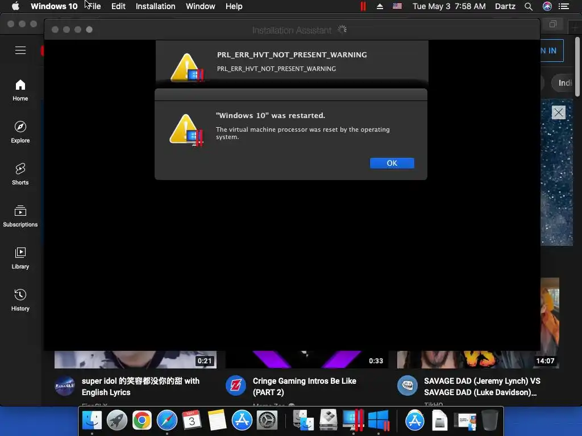The width and height of the screenshot is (582, 436).
Task: Open Launchpad from the Dock
Action: pyautogui.click(x=117, y=421)
